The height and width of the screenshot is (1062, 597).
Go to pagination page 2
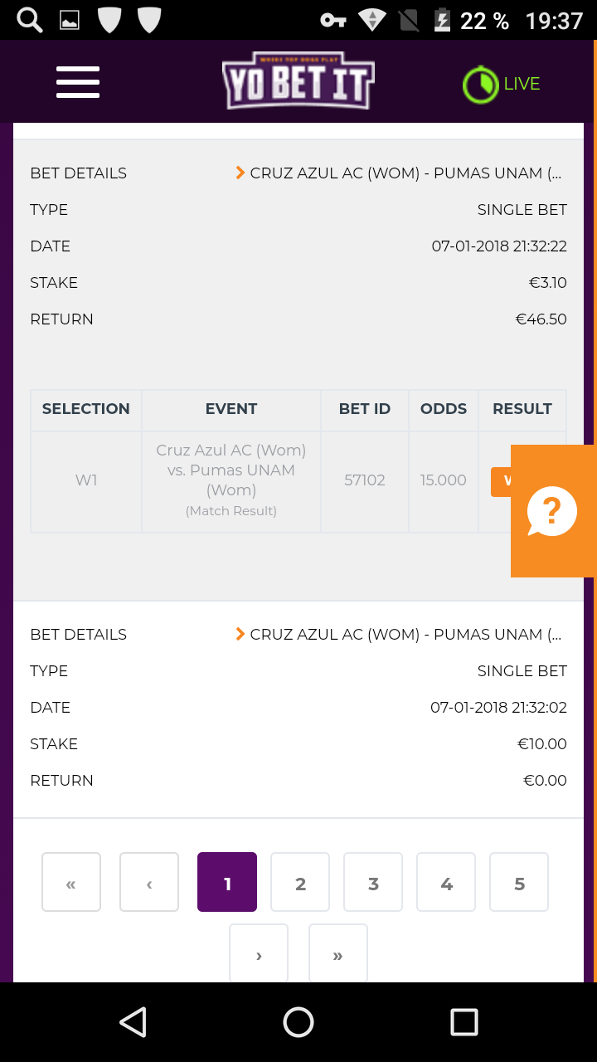(x=300, y=882)
